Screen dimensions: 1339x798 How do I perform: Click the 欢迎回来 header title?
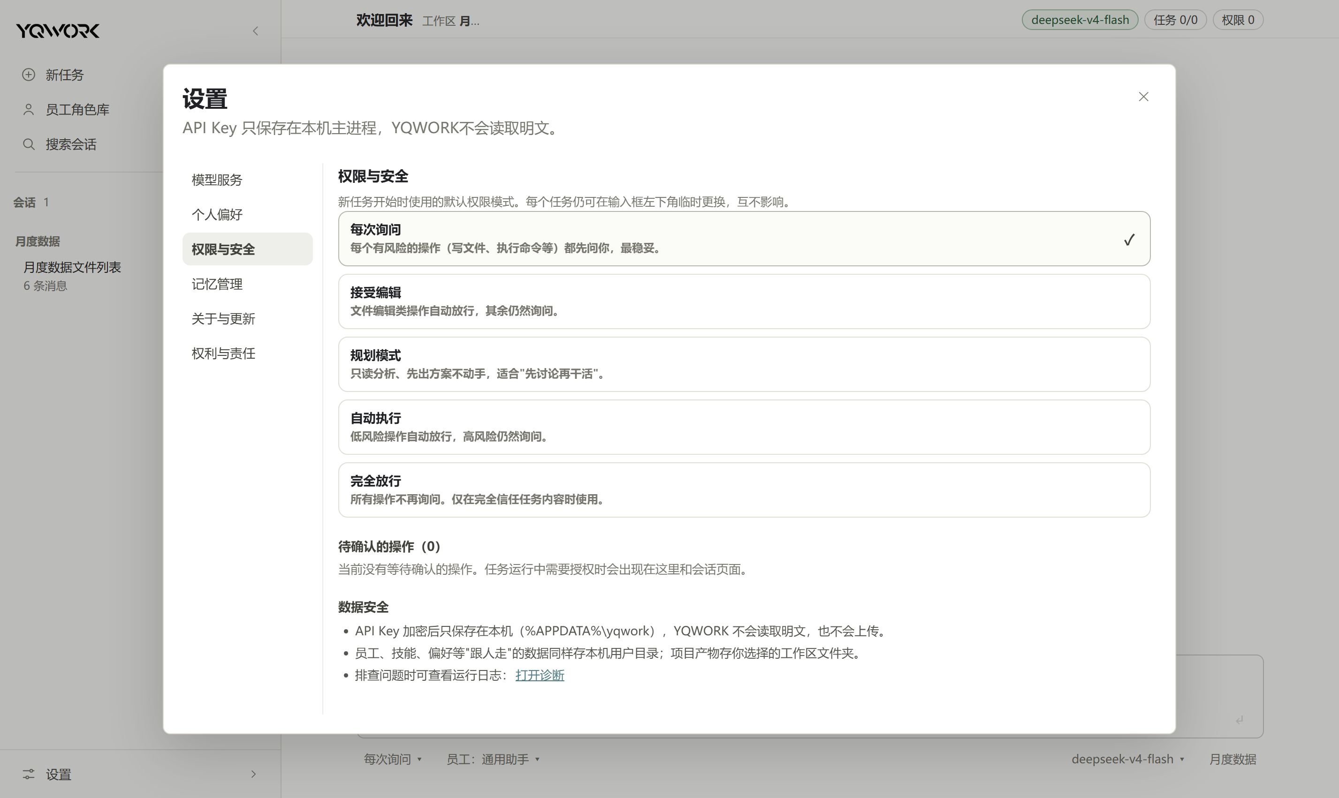(384, 20)
